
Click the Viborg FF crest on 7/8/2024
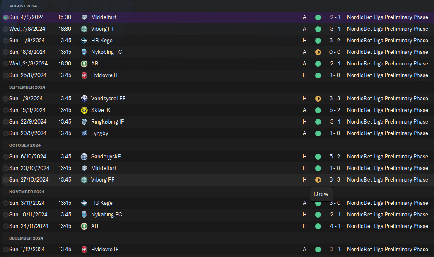84,29
